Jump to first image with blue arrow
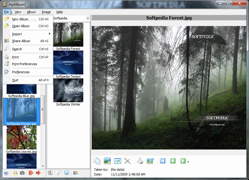Screen dimensions: 249x180 point(163,161)
